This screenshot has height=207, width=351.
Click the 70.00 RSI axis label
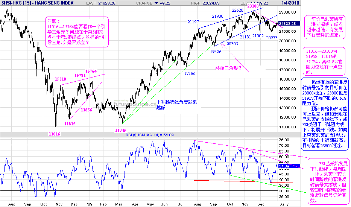click(x=285, y=145)
